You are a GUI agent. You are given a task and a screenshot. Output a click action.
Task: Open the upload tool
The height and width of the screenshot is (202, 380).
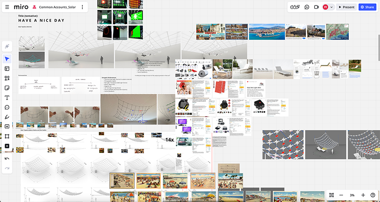click(7, 126)
